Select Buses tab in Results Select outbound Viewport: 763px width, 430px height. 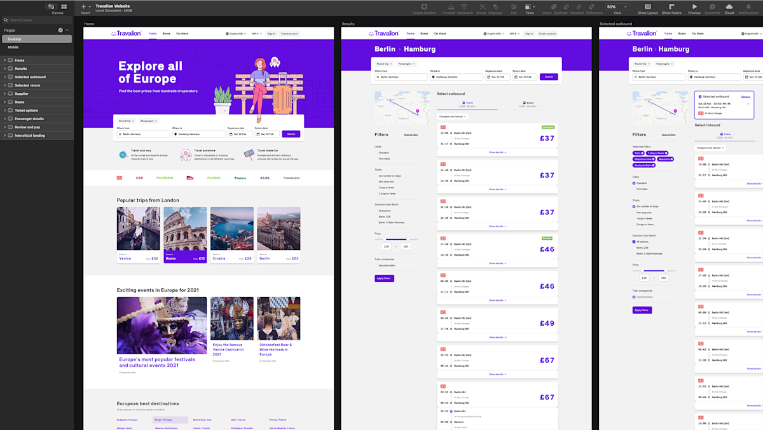tap(528, 104)
